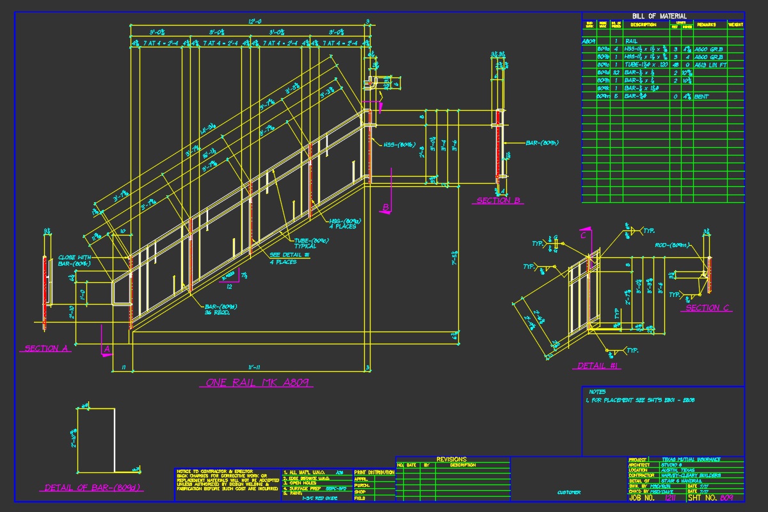Screen dimensions: 768x512
Task: Select the 'BILL OF MATERIAL' title text
Action: pos(659,17)
